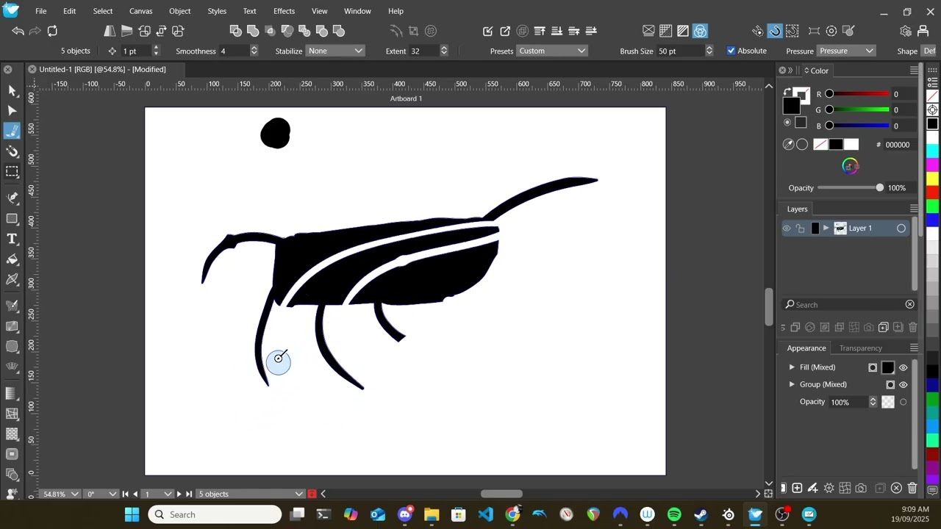Screen dimensions: 941x529
Task: Adjust the Opacity slider in Color panel
Action: (850, 188)
